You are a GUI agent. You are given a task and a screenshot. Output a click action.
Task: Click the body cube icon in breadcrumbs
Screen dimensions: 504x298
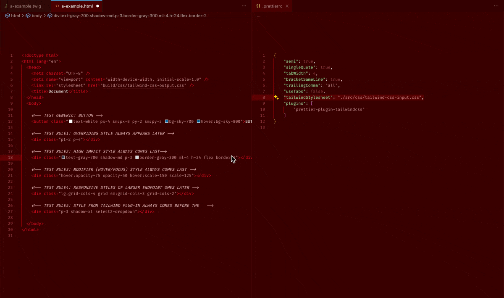(28, 16)
